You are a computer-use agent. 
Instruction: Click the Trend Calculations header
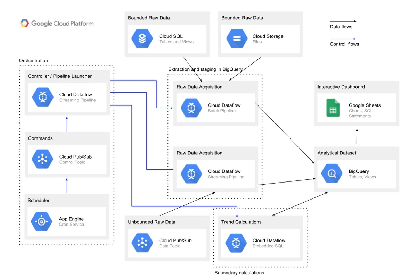[242, 222]
